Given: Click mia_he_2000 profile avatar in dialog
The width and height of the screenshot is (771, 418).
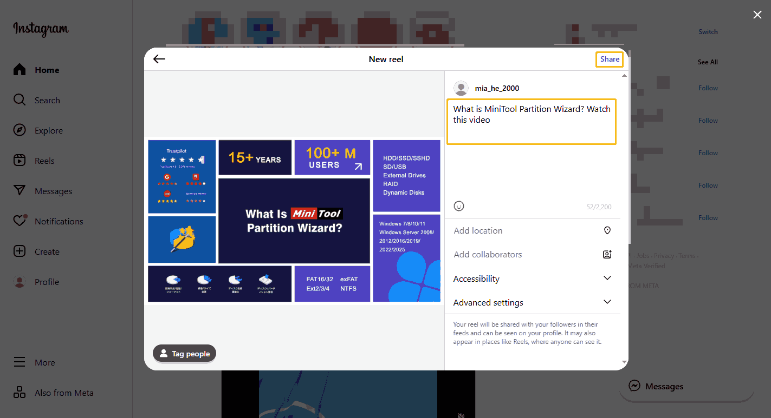Looking at the screenshot, I should (x=461, y=88).
